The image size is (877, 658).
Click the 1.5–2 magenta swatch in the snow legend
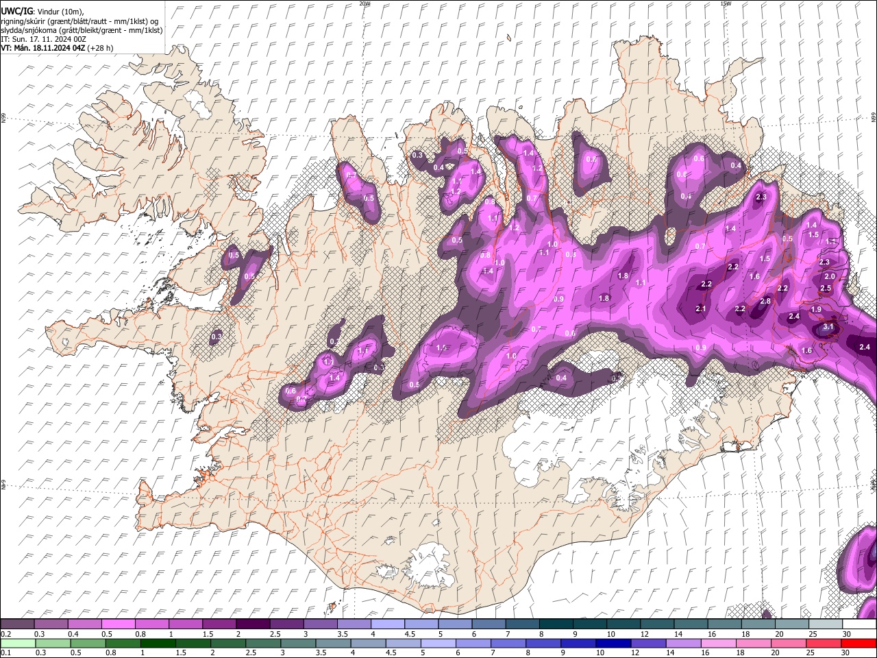click(x=219, y=624)
